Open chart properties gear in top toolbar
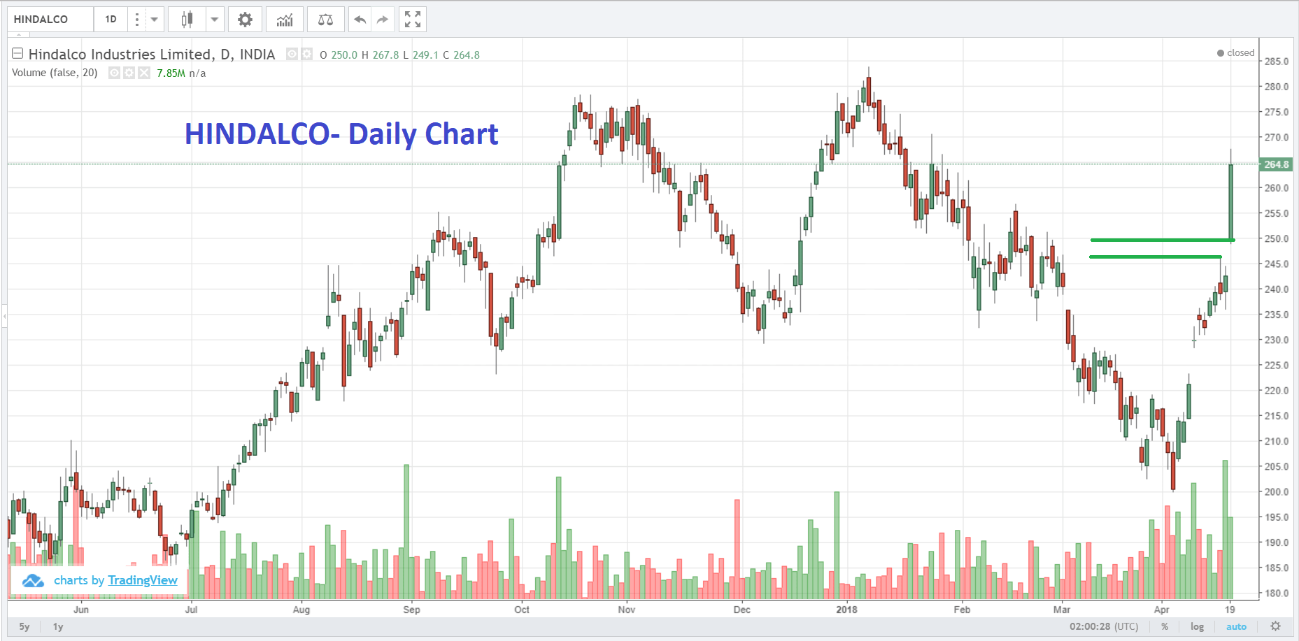This screenshot has height=641, width=1299. click(x=245, y=20)
